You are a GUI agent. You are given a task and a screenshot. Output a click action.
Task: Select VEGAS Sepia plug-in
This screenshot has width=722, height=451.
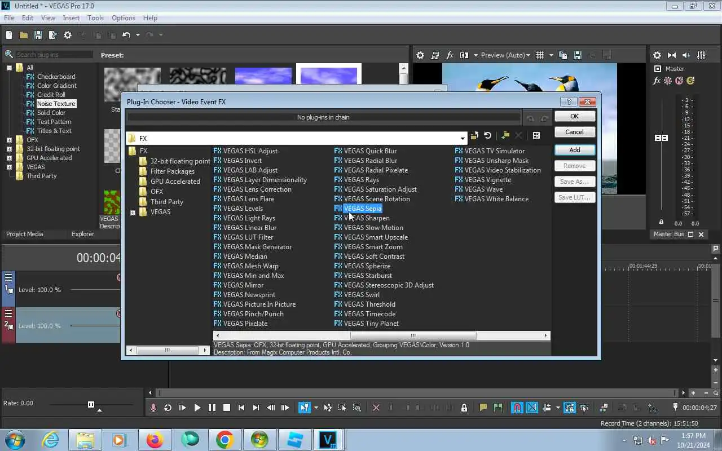(x=363, y=209)
